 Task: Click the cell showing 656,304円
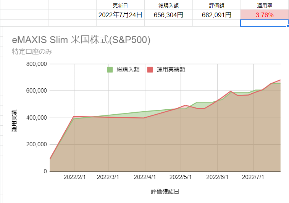[168, 15]
